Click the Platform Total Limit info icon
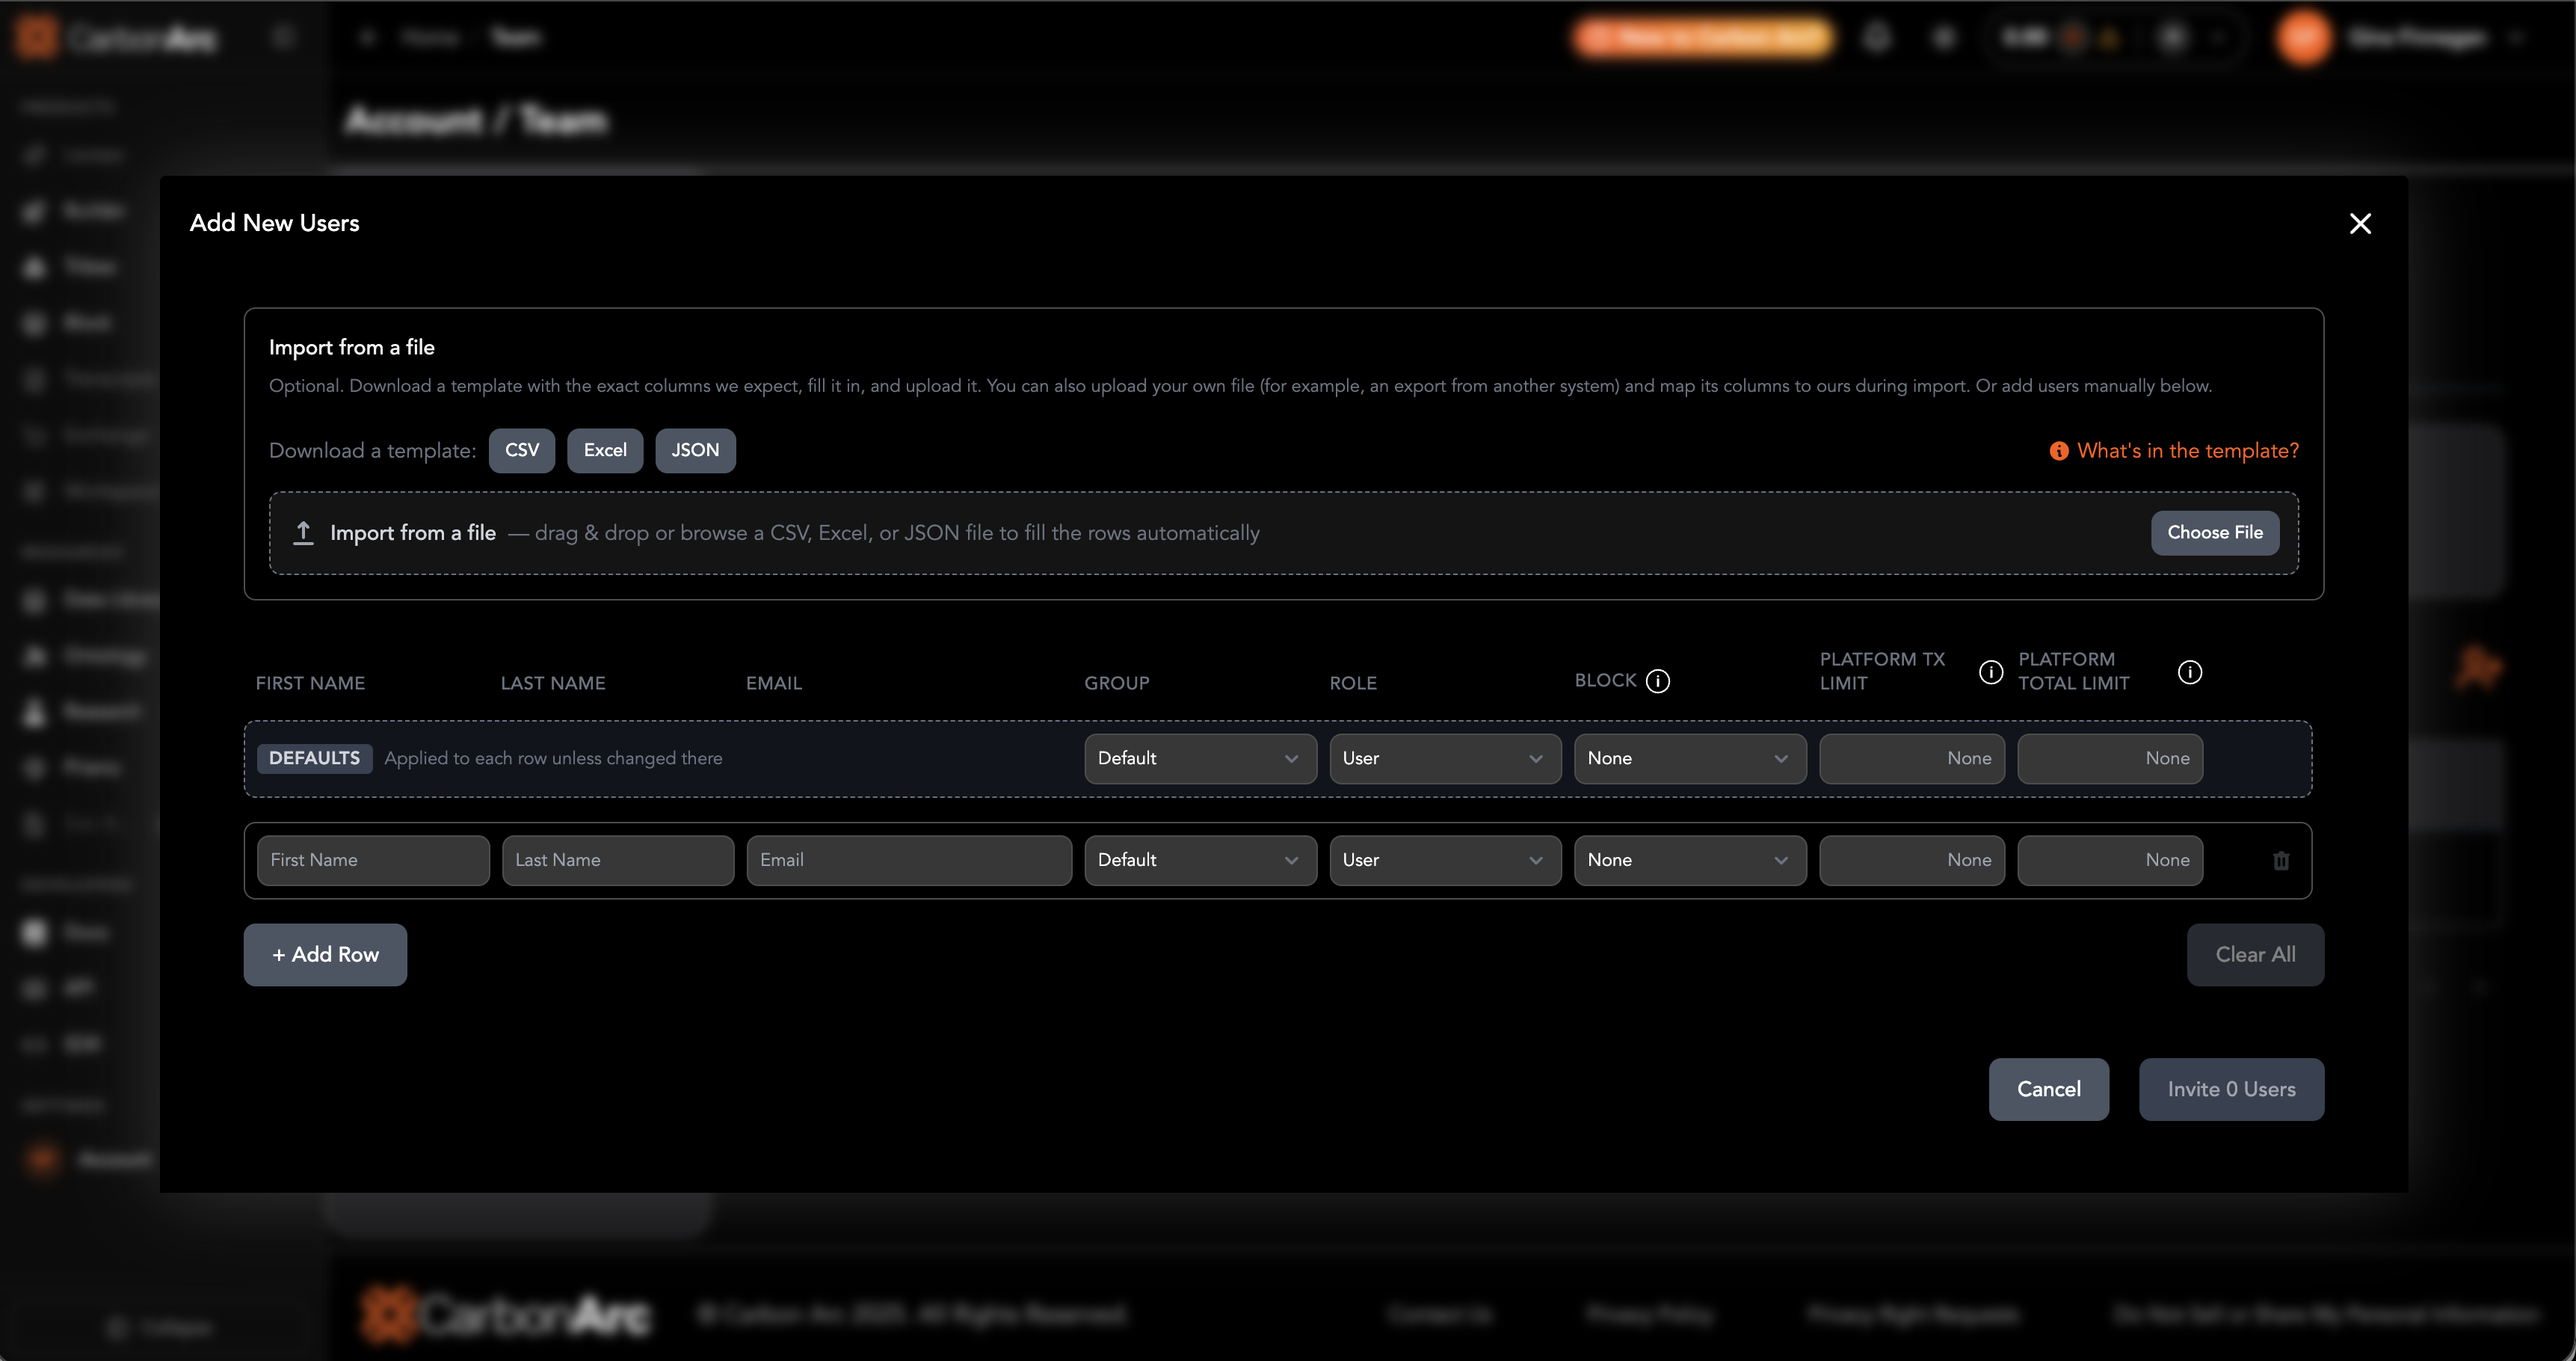The image size is (2576, 1361). pyautogui.click(x=2190, y=672)
